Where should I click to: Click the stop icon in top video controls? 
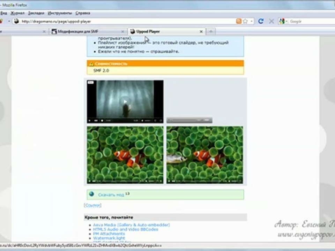(102, 121)
